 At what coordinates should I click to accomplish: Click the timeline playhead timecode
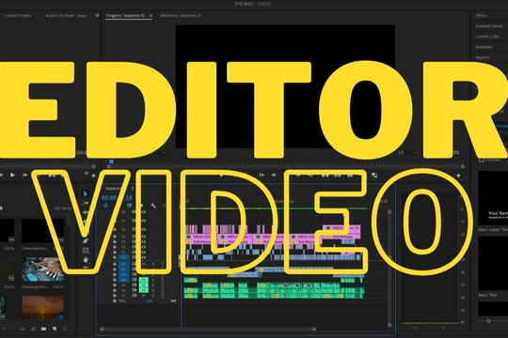point(117,197)
